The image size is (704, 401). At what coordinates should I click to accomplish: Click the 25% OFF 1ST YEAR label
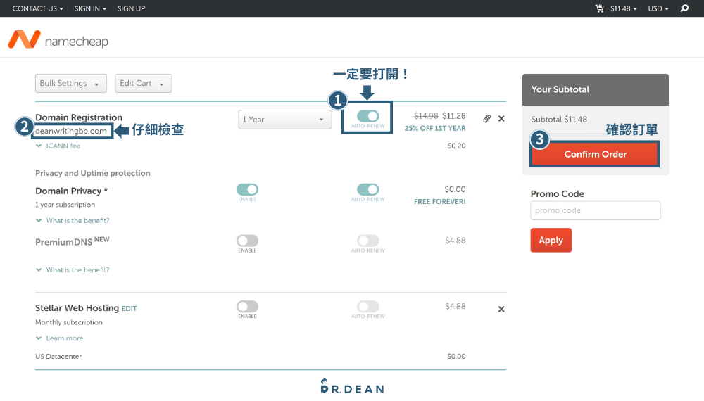pos(435,128)
